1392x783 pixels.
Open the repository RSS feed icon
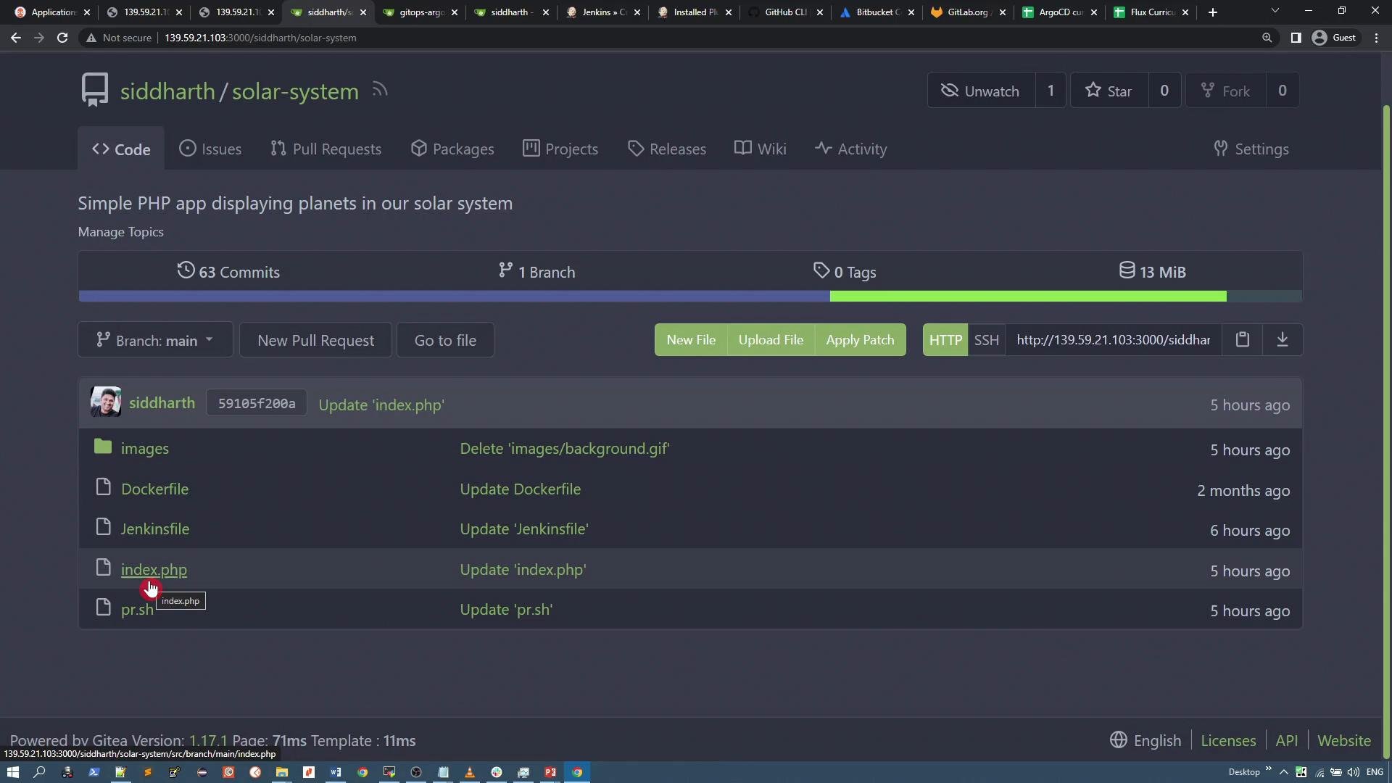click(380, 90)
